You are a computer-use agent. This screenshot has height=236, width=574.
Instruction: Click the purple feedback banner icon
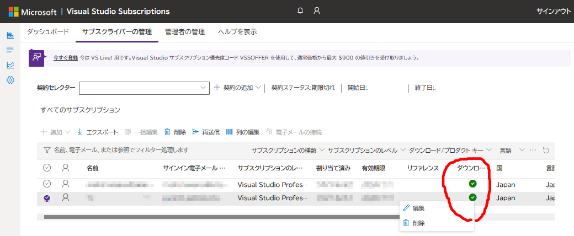[36, 58]
